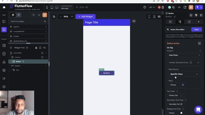Click the Primary value color swatch

(183, 85)
